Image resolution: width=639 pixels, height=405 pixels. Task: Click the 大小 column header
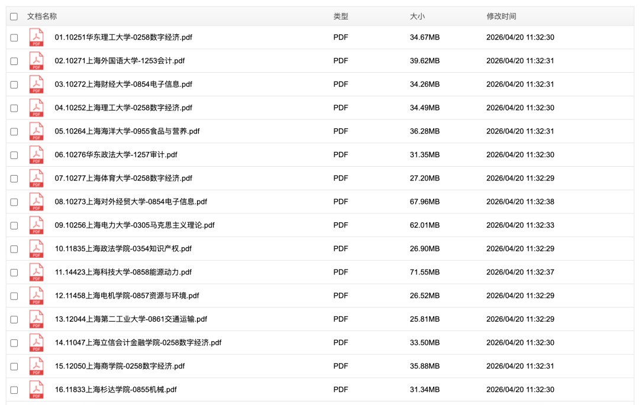[417, 17]
